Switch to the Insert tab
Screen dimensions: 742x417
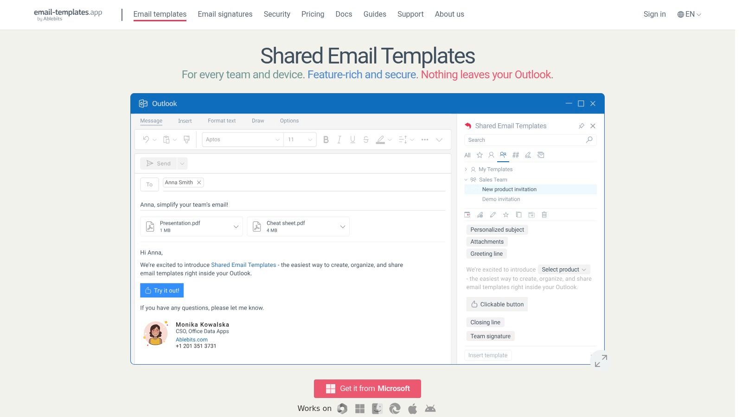[185, 121]
